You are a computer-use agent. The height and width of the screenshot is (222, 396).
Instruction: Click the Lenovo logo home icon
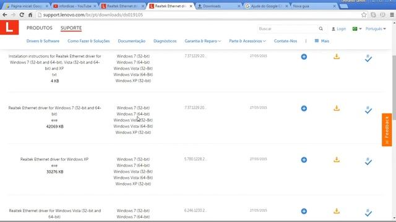point(9,27)
